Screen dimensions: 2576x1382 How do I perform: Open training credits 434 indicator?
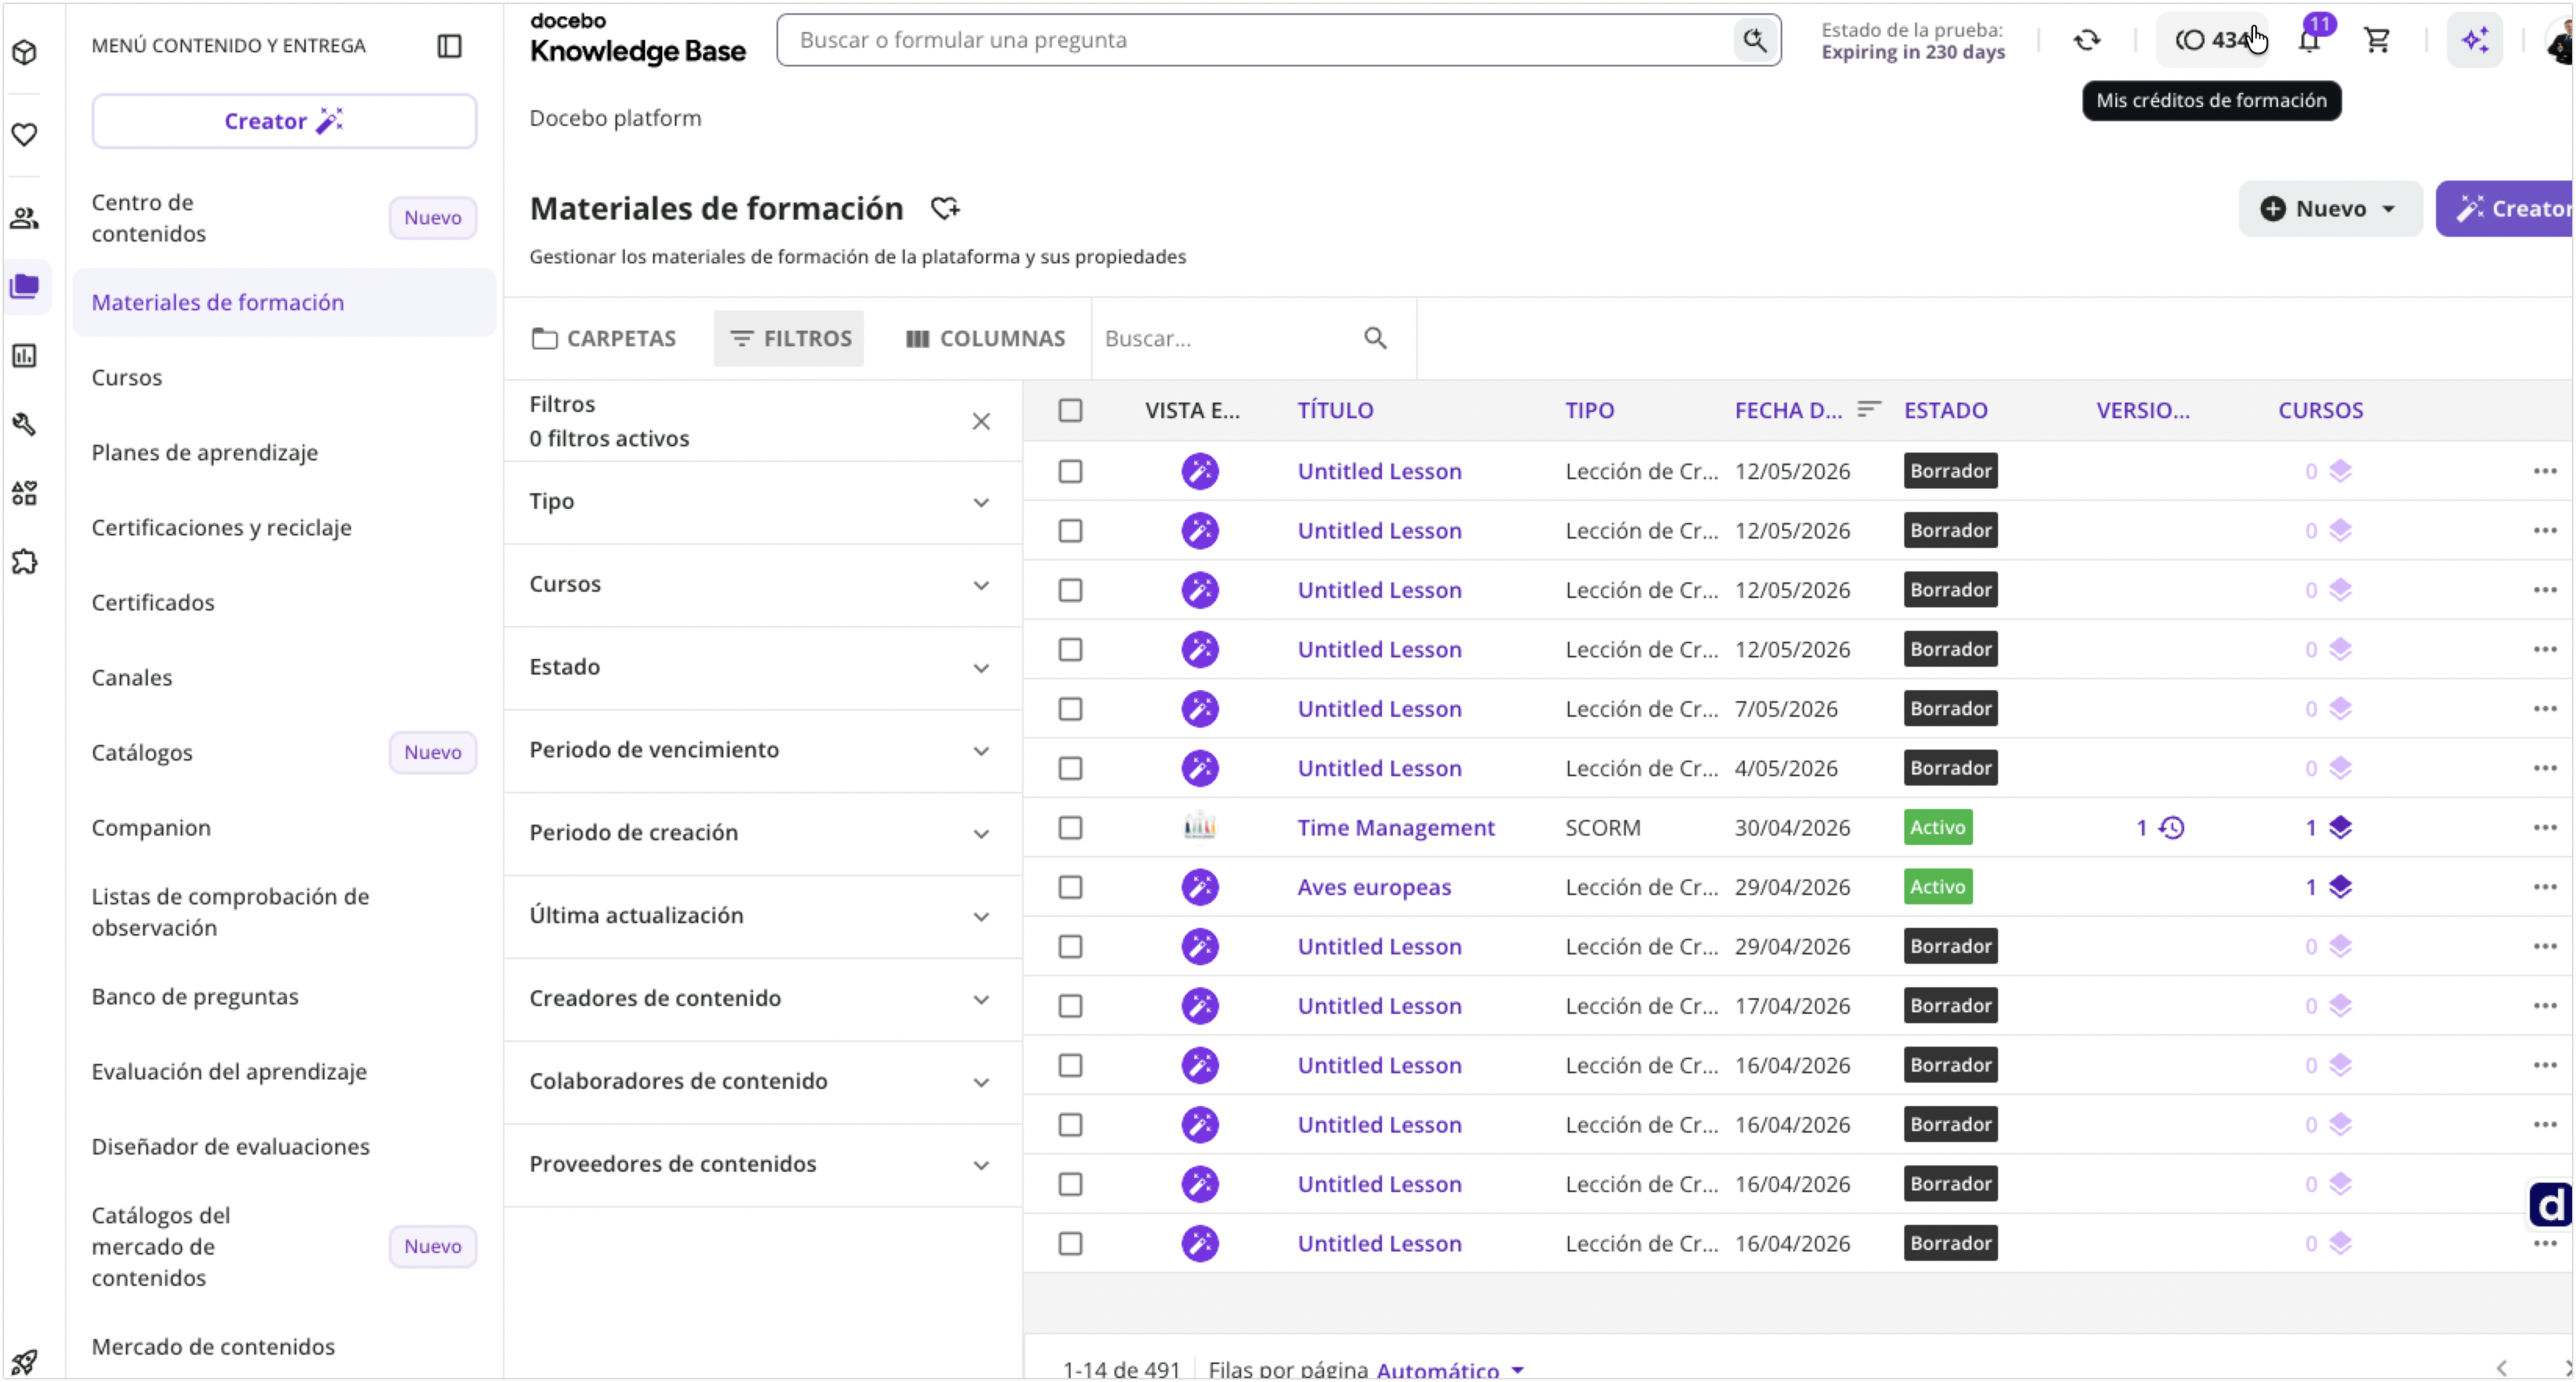coord(2212,40)
